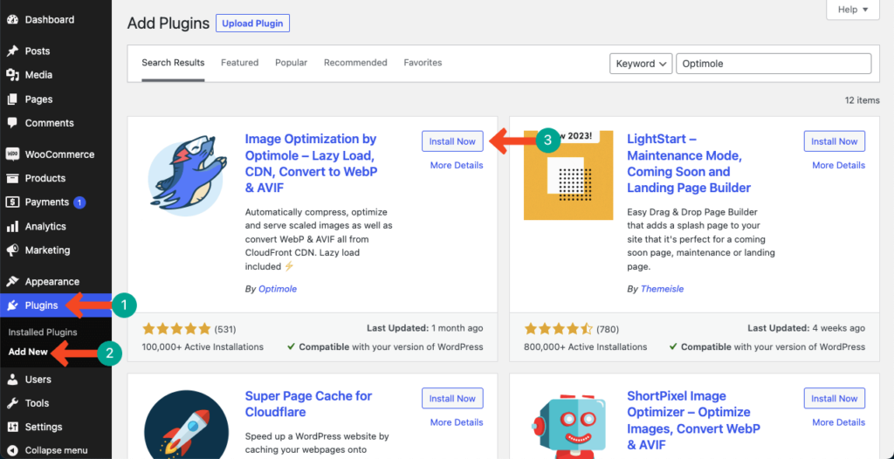Screen dimensions: 894x459
Task: Click '100,000+ Active Installations' text
Action: (x=203, y=346)
